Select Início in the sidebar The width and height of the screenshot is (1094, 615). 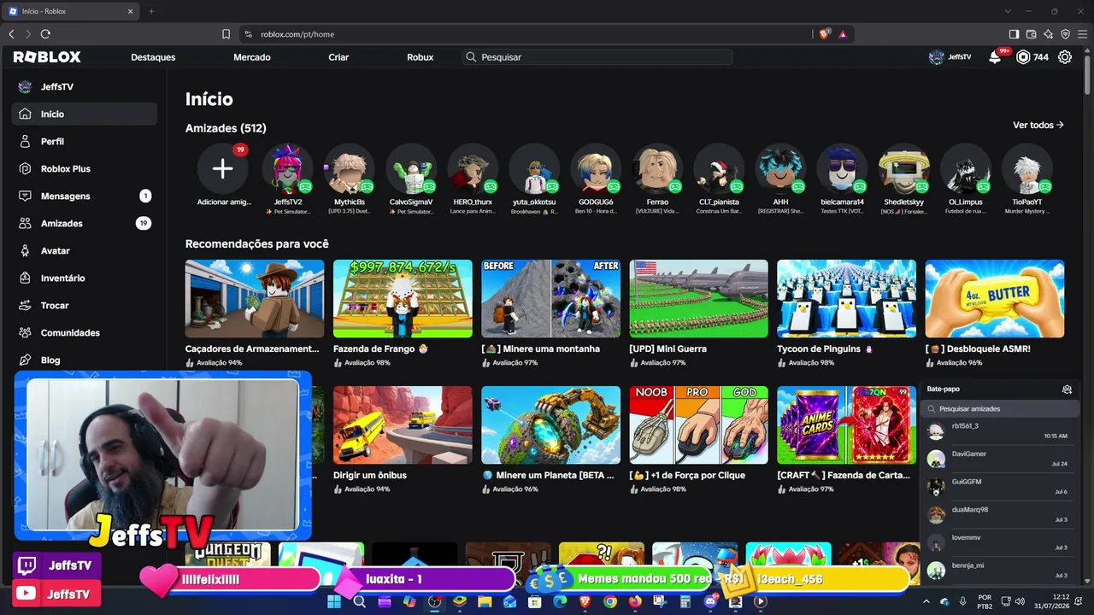coord(84,114)
